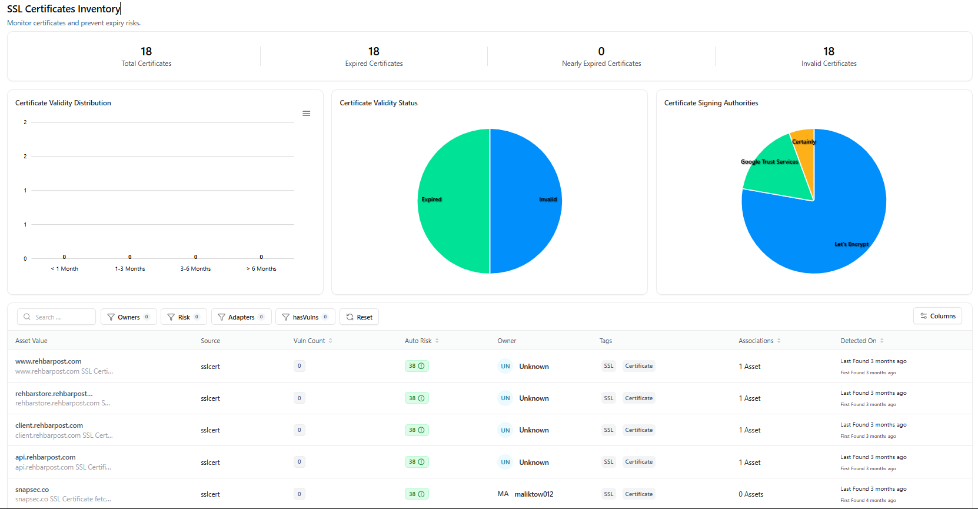Click the Expired slice of validity pie

click(x=453, y=201)
